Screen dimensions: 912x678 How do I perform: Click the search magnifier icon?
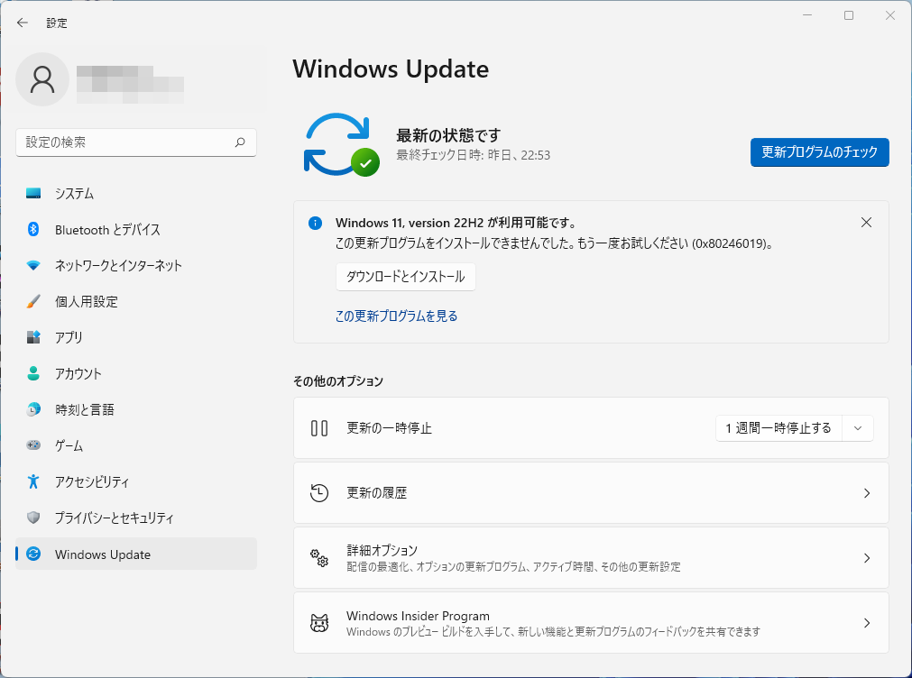click(x=240, y=142)
